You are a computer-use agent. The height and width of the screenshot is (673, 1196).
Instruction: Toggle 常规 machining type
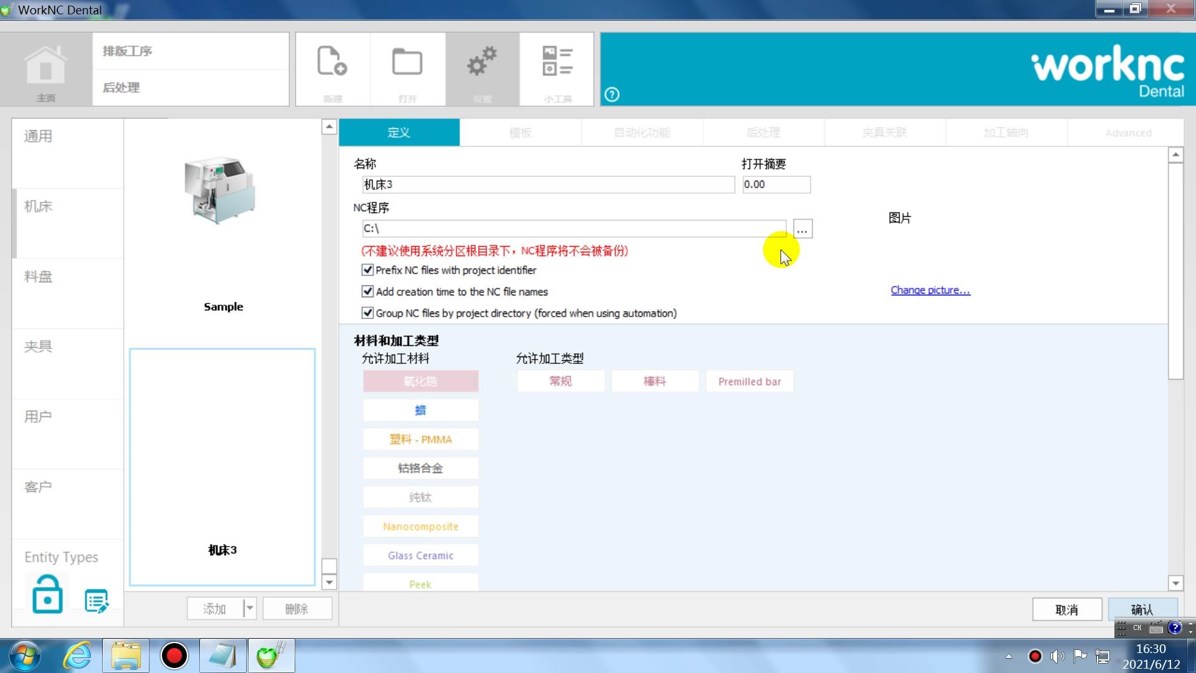point(561,381)
